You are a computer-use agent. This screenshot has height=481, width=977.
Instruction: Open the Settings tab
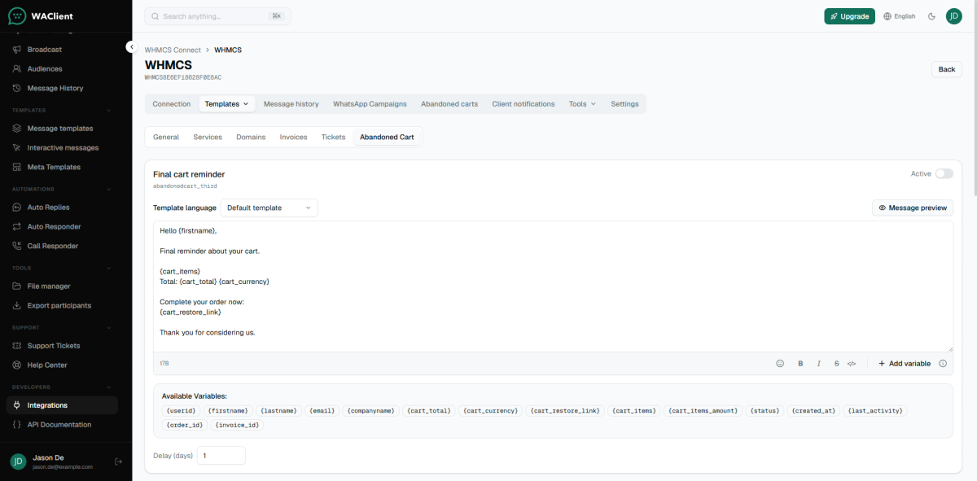tap(625, 104)
